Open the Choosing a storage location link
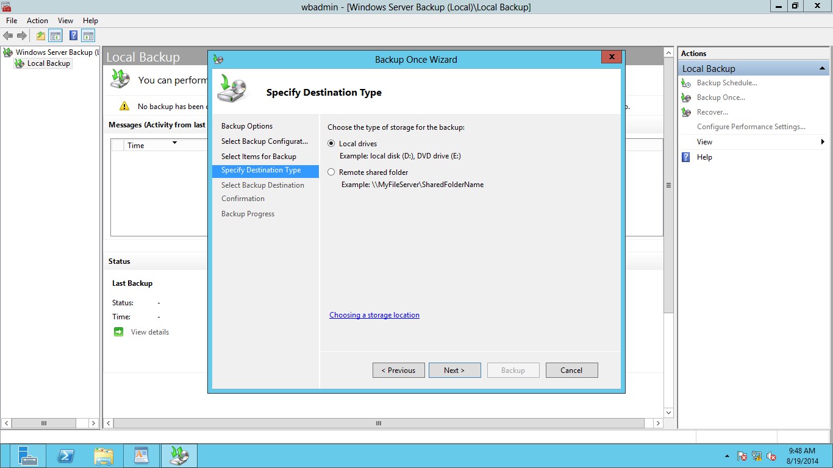 [374, 315]
